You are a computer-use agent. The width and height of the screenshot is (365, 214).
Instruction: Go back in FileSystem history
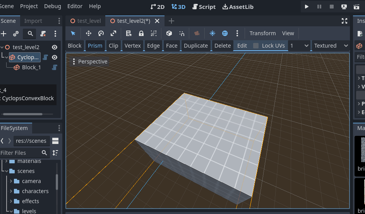(x=2, y=141)
